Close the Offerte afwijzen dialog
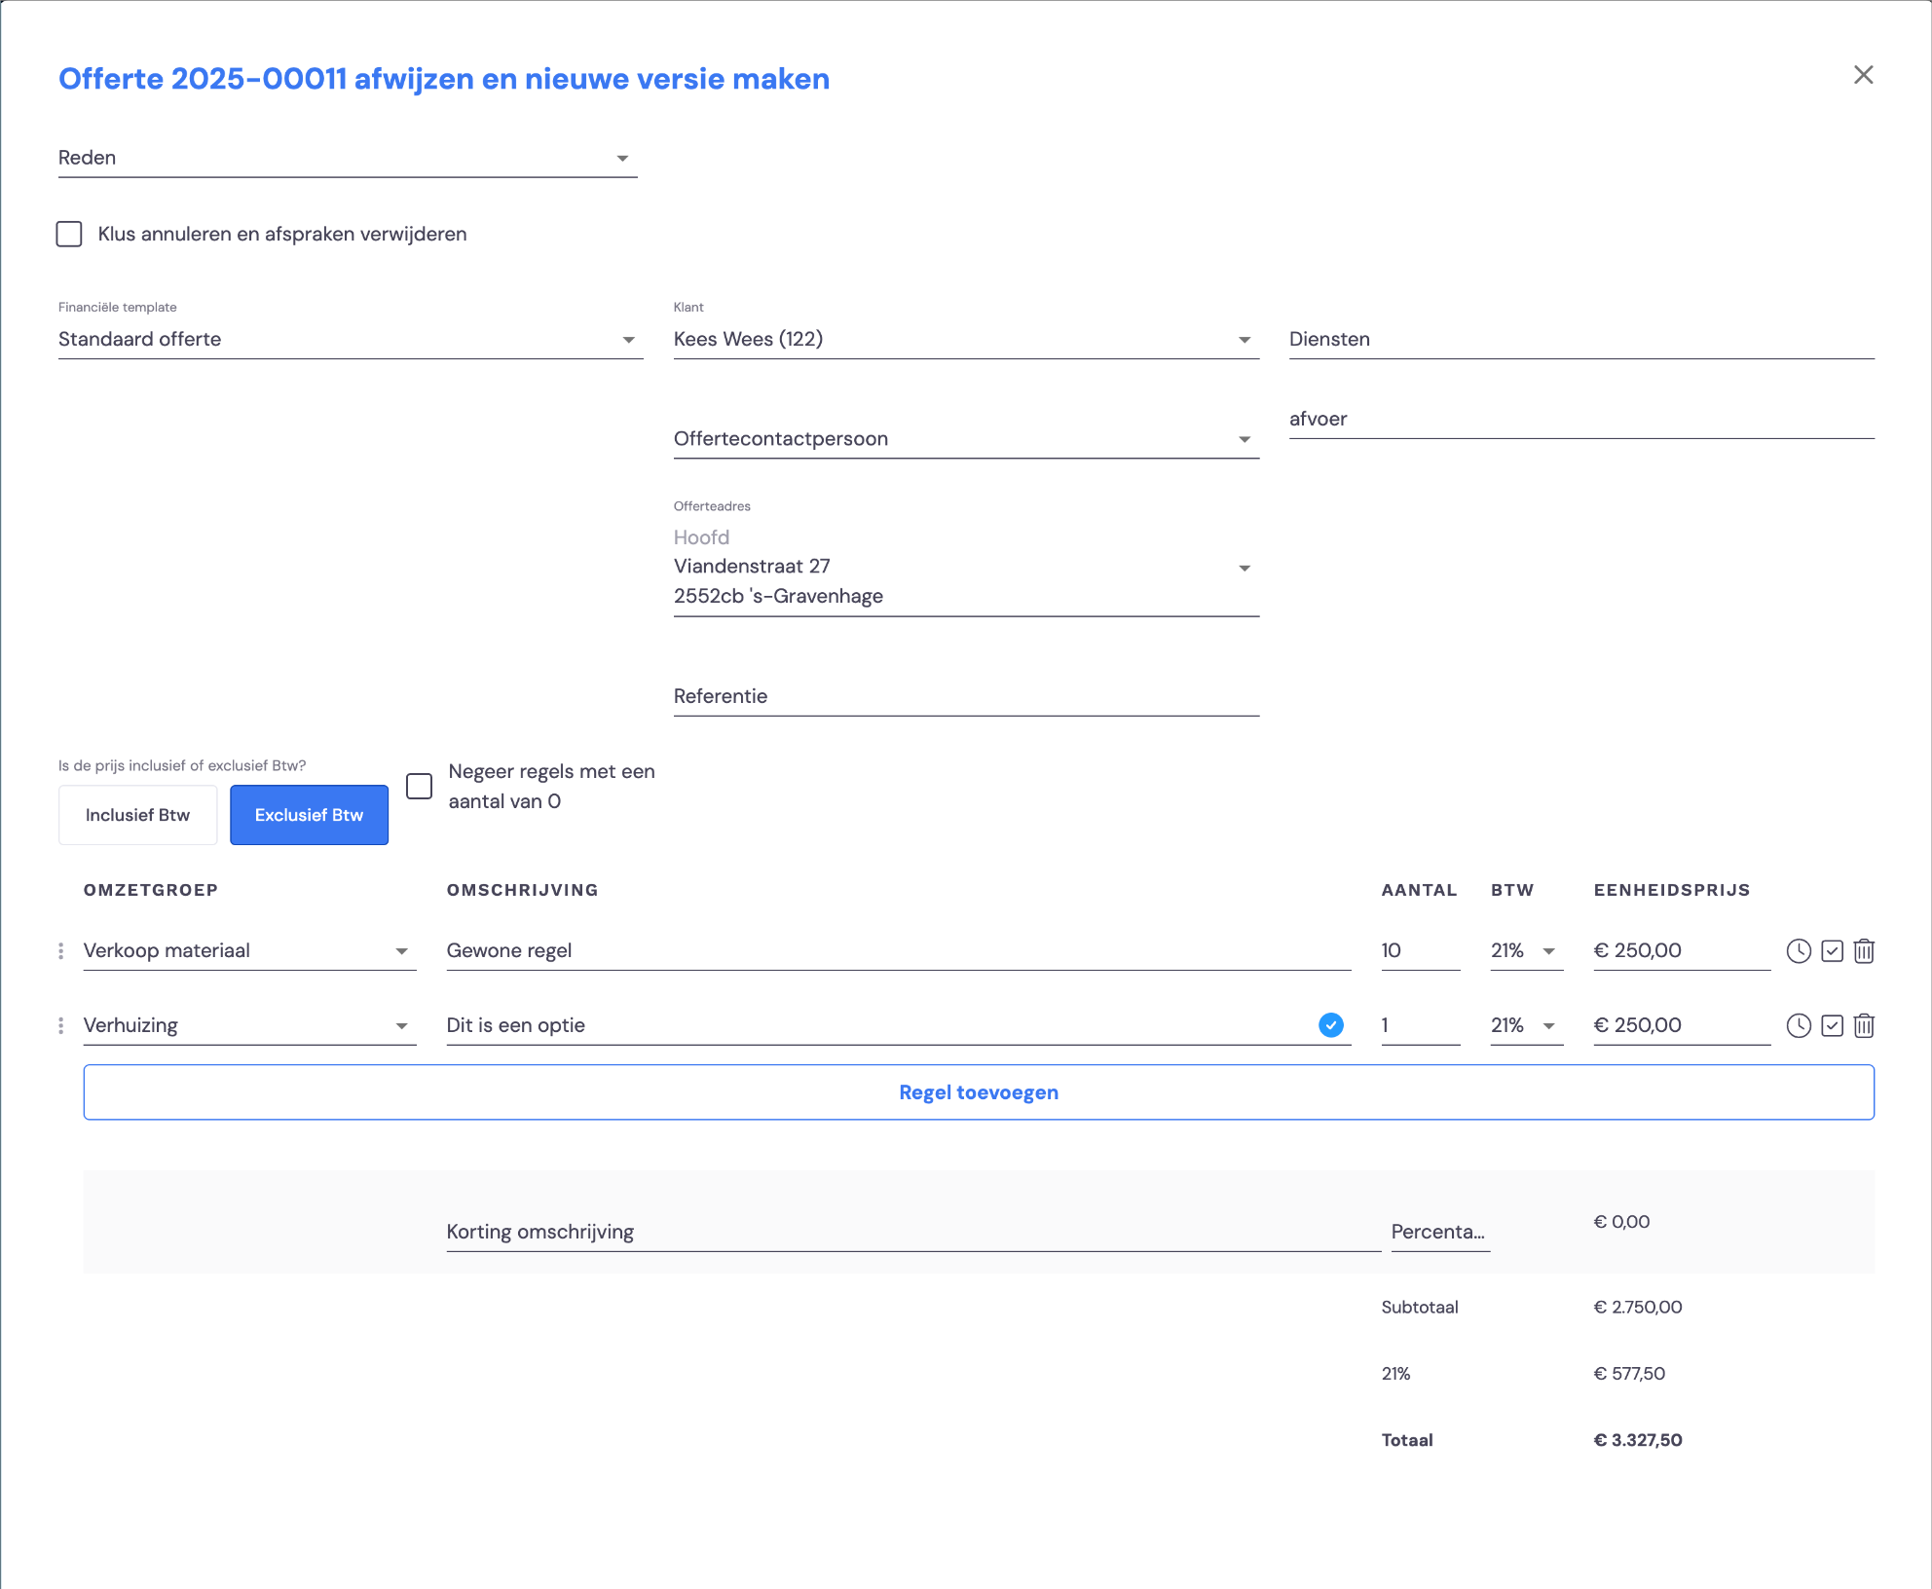This screenshot has width=1932, height=1589. pos(1863,75)
